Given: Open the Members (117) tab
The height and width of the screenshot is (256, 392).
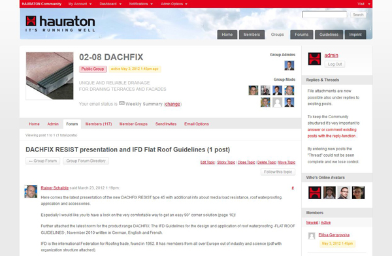Looking at the screenshot, I should 99,123.
